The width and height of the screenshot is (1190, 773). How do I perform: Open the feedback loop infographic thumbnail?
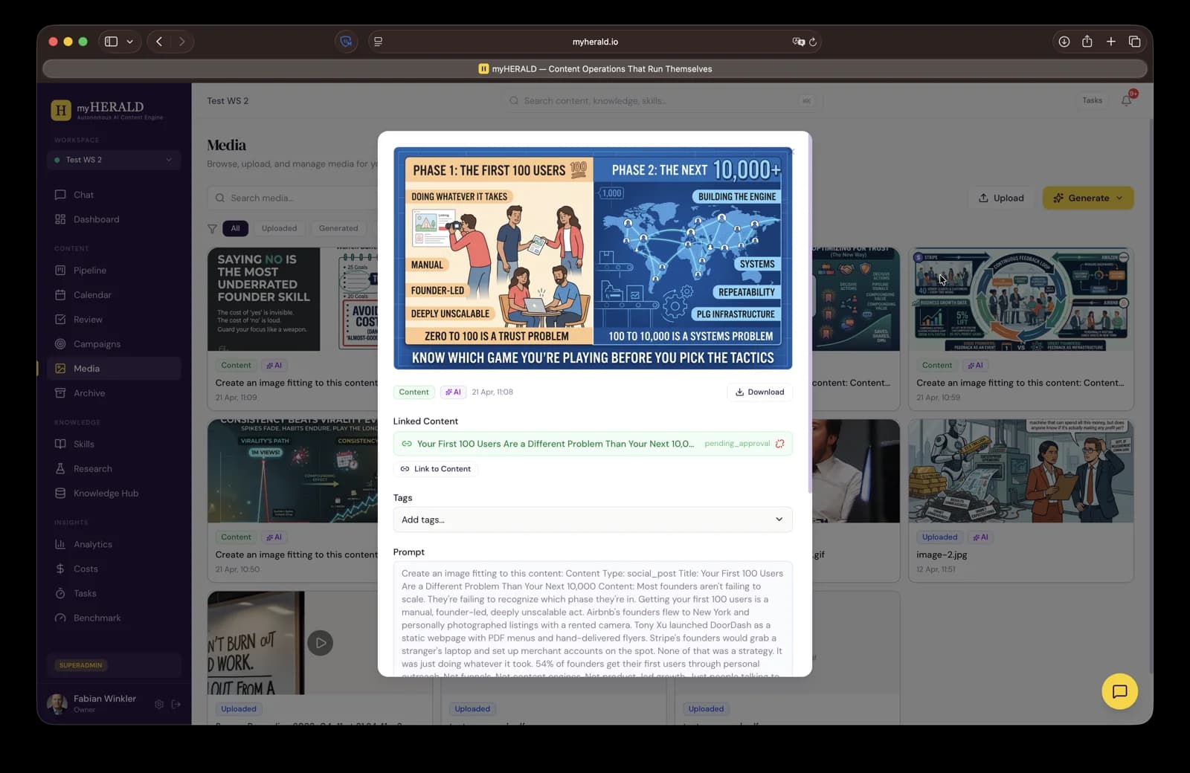pos(1020,299)
